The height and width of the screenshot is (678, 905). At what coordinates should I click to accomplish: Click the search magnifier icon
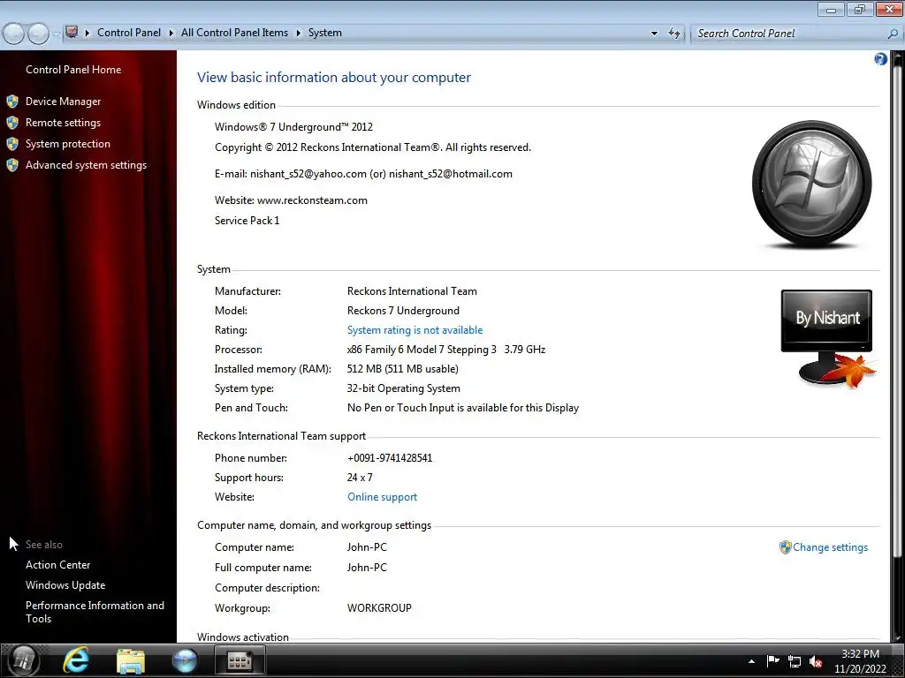893,34
